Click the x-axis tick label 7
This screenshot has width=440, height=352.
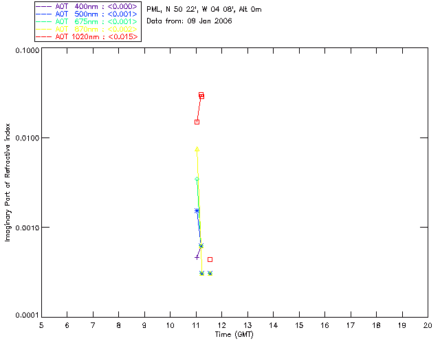tap(93, 325)
